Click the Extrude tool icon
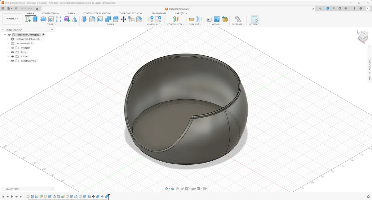Screen dimensions: 372x200 pyautogui.click(x=35, y=19)
